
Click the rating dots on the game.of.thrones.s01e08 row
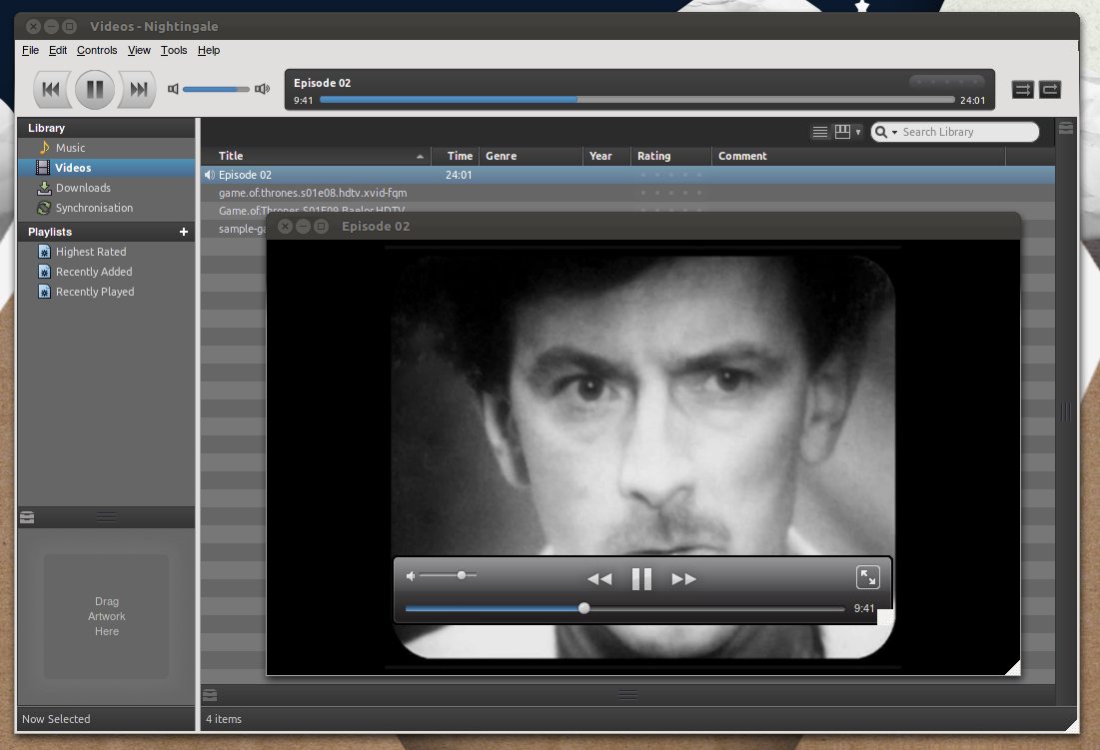point(671,193)
